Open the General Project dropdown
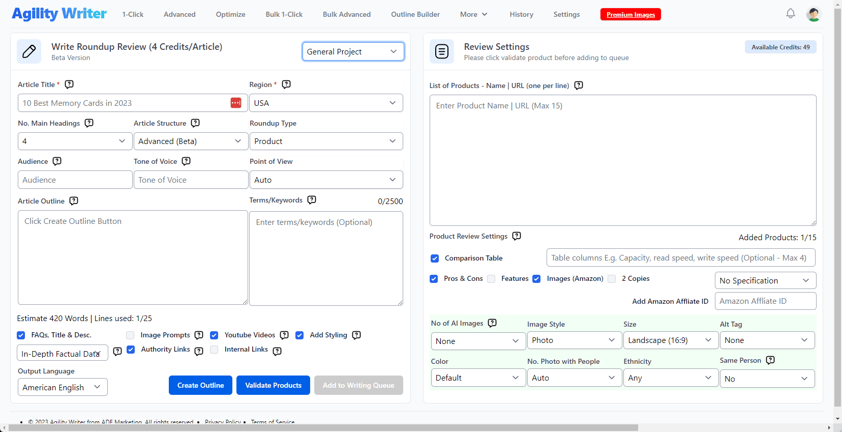This screenshot has height=432, width=842. [353, 51]
